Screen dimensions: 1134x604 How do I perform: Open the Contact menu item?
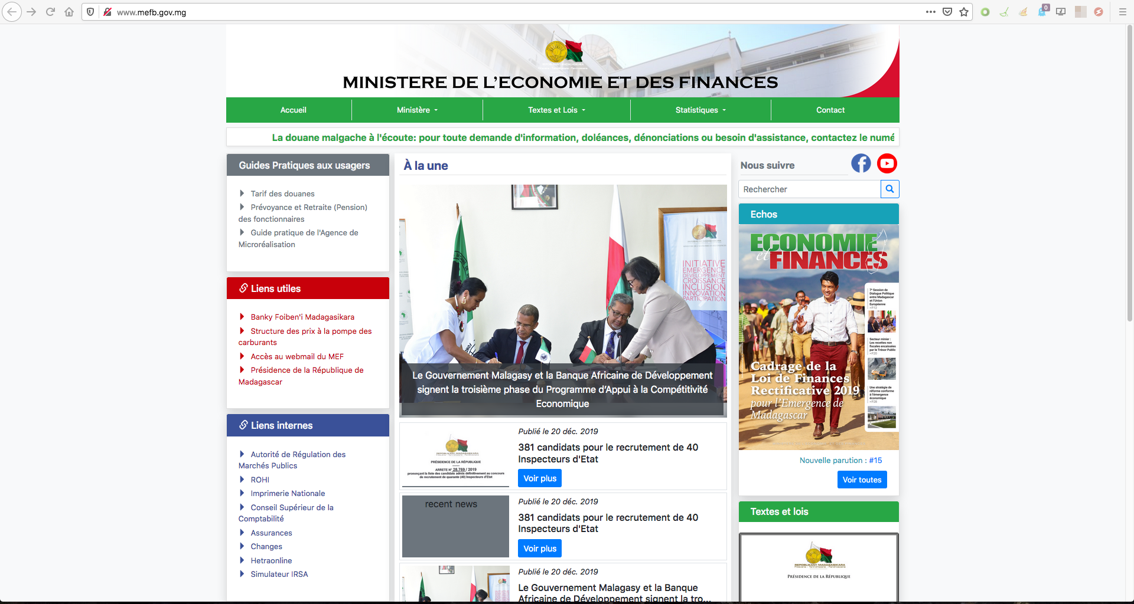[830, 110]
